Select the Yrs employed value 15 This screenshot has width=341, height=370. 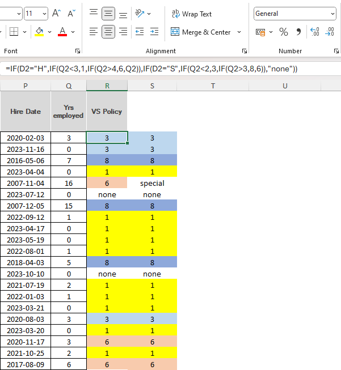click(69, 206)
